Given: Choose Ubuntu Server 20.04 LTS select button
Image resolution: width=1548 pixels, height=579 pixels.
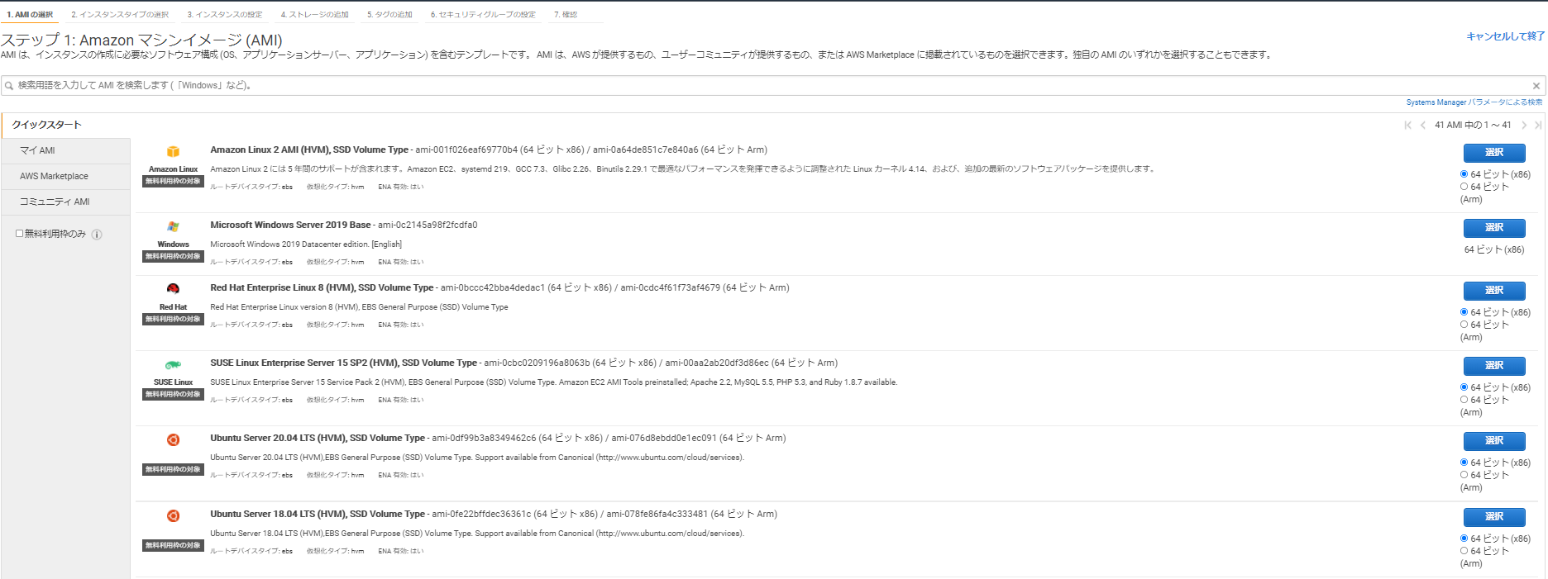Looking at the screenshot, I should (1494, 441).
